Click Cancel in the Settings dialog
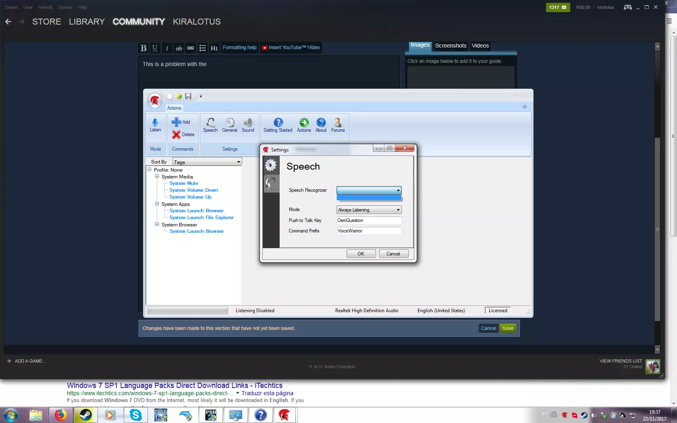 (x=394, y=254)
